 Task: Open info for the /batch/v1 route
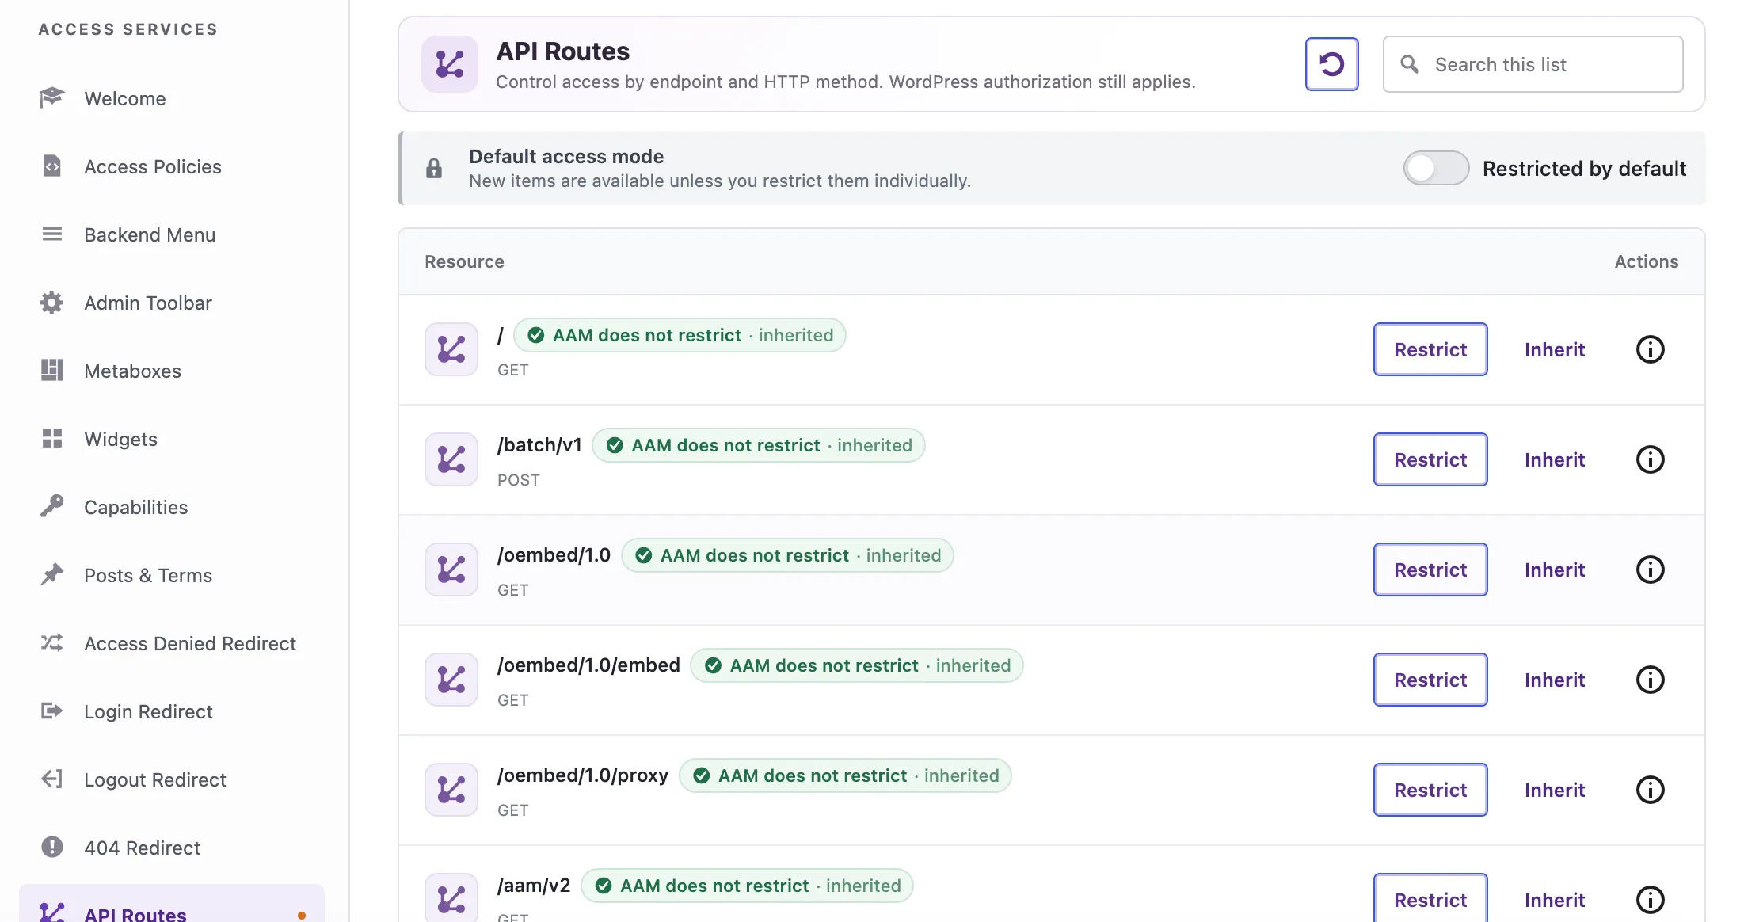(x=1651, y=459)
